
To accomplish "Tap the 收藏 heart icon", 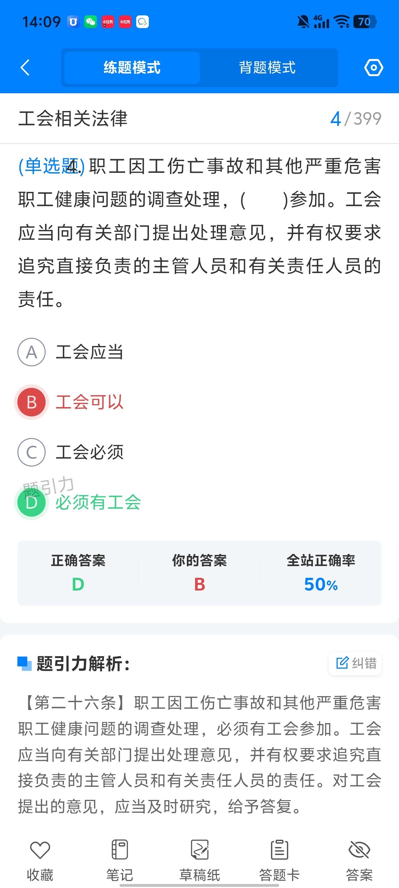I will click(40, 850).
